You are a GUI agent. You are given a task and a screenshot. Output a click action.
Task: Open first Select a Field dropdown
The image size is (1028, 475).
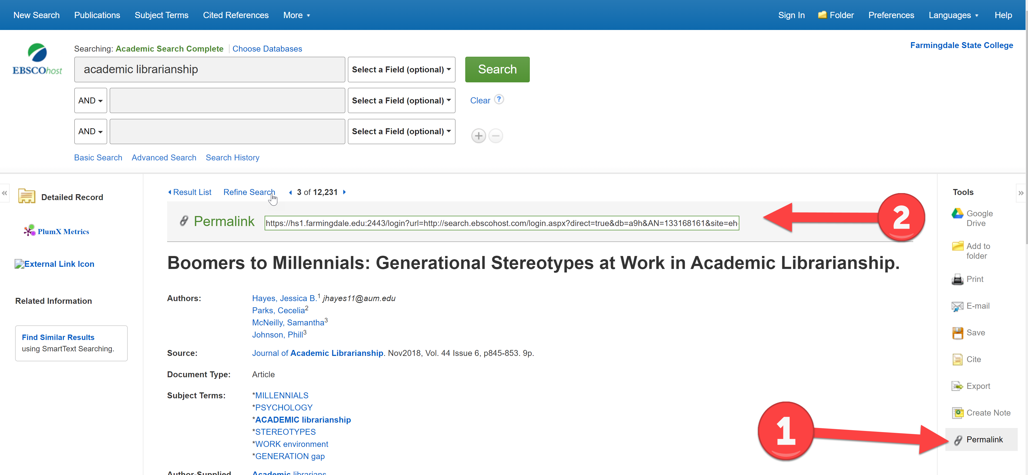[401, 69]
